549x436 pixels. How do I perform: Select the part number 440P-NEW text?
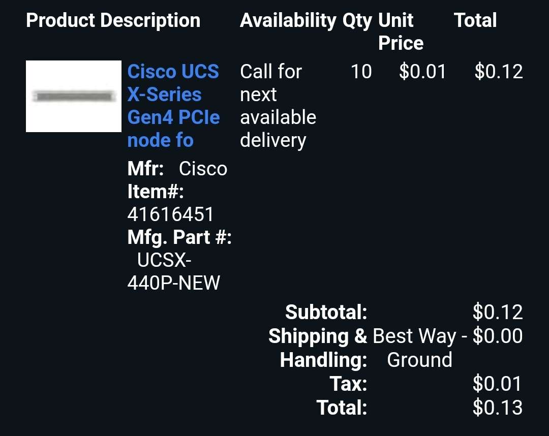point(173,283)
